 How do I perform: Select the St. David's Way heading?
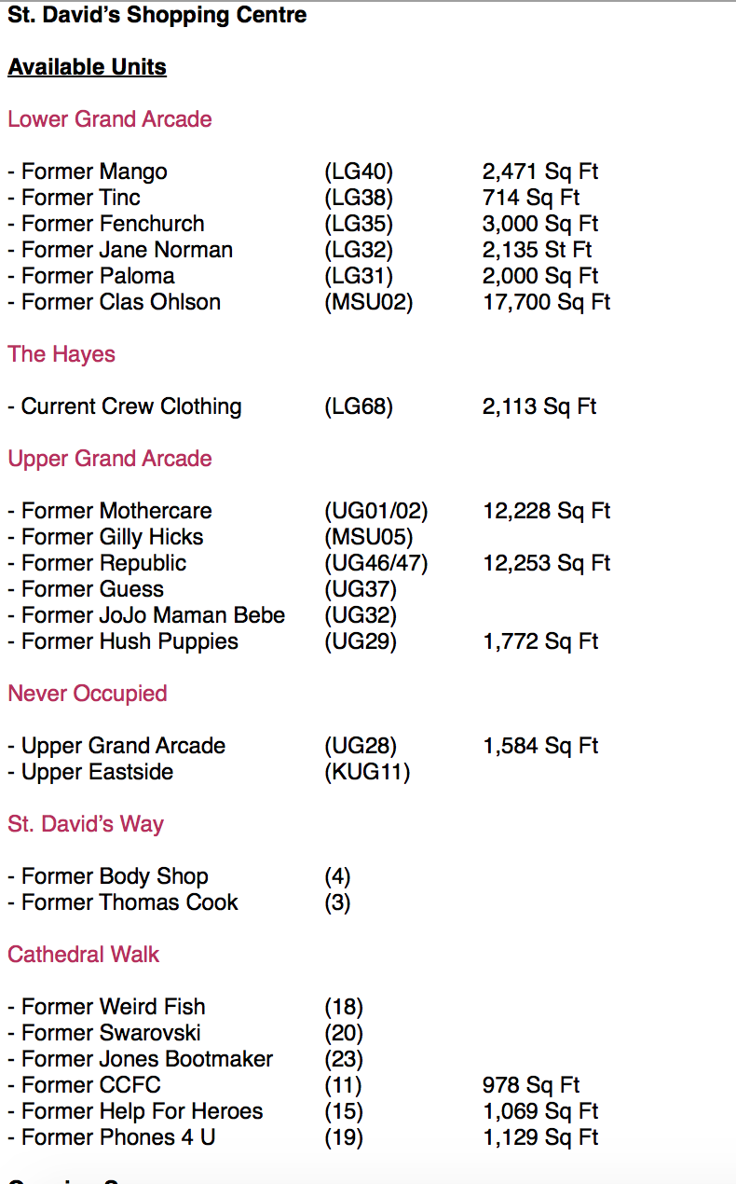pyautogui.click(x=86, y=824)
